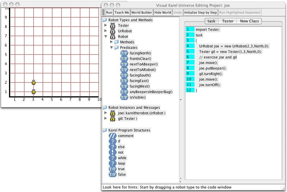The image size is (287, 192).
Task: Toggle the Hide World button
Action: pos(163,13)
